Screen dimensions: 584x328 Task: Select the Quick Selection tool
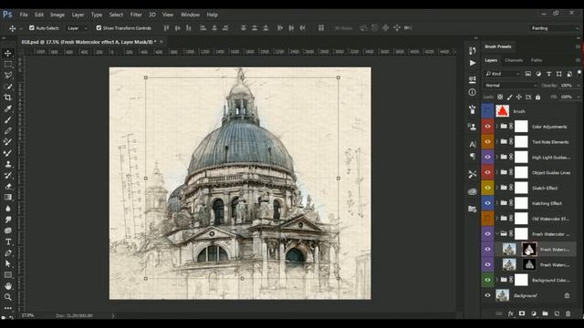click(8, 87)
